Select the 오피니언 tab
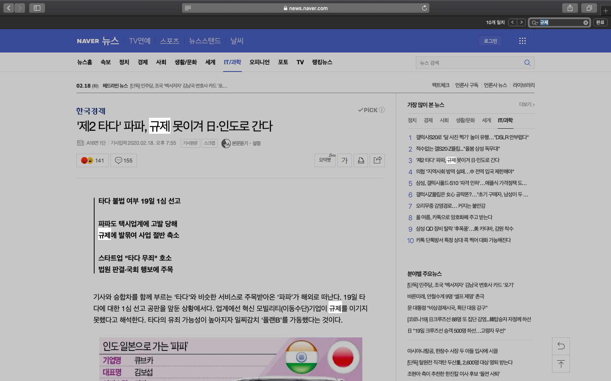 pos(259,62)
